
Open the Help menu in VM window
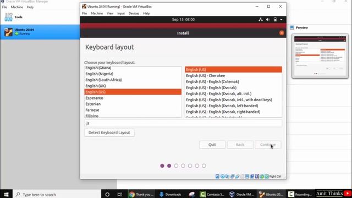coord(146,13)
